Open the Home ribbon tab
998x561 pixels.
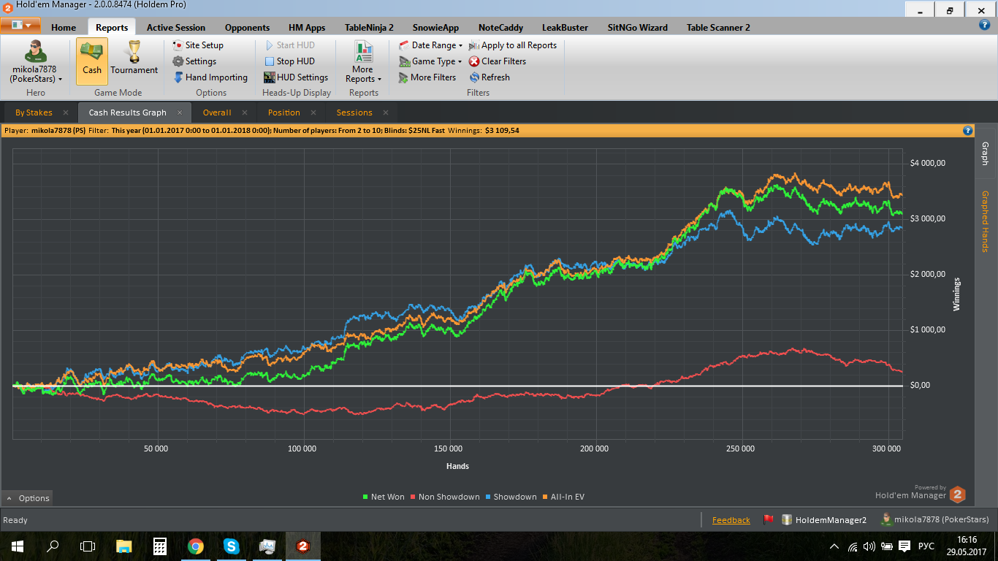tap(64, 28)
